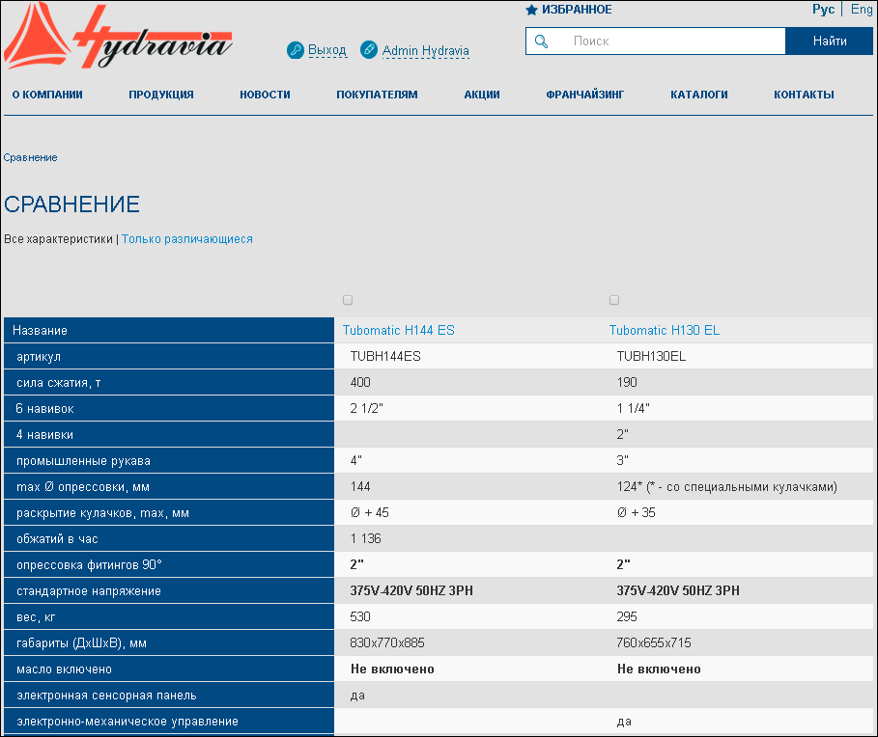Click the Название header cell
The width and height of the screenshot is (878, 737).
168,331
